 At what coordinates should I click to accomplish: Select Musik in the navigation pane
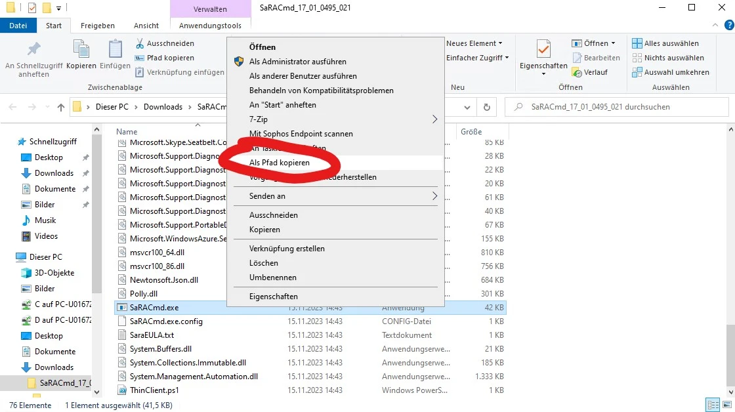click(x=45, y=220)
